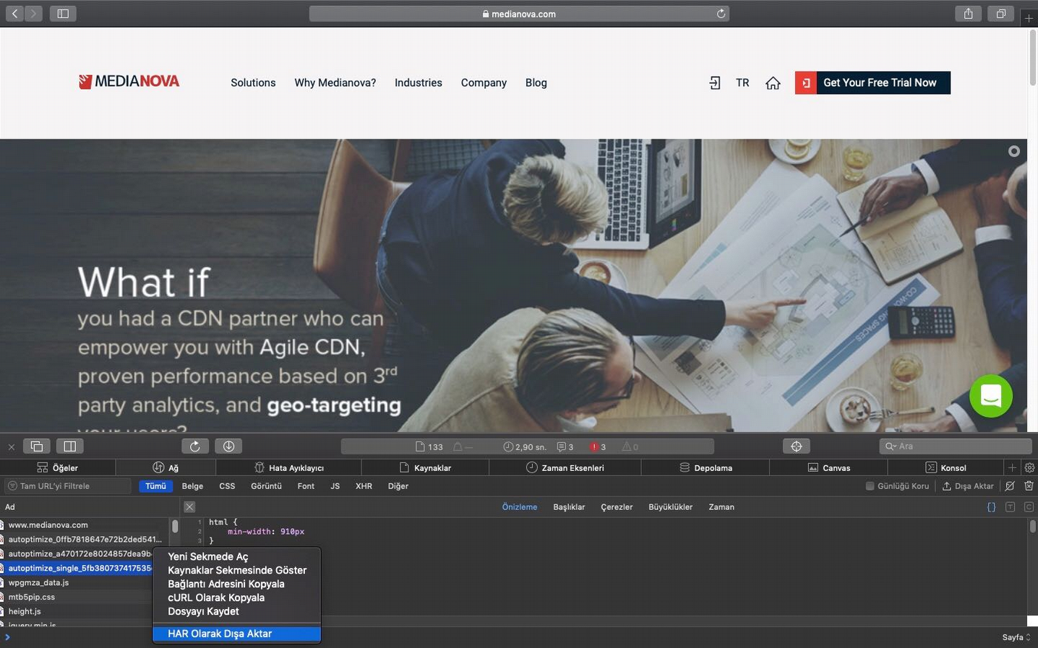This screenshot has height=648, width=1038.
Task: Open Safari's share menu
Action: (968, 14)
